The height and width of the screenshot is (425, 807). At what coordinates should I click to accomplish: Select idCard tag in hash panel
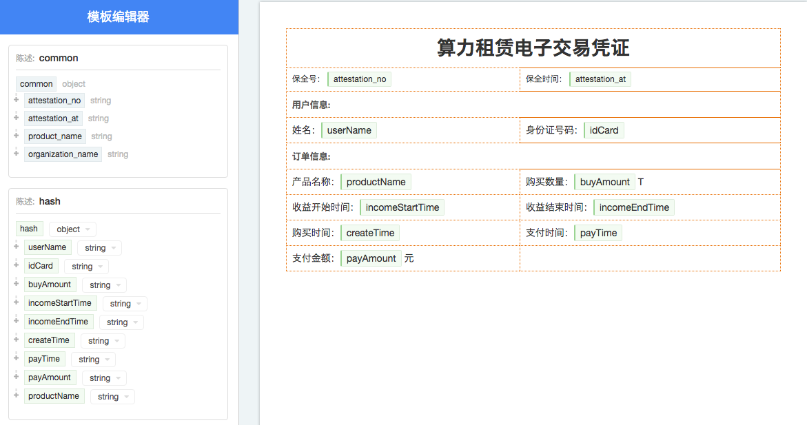[41, 265]
